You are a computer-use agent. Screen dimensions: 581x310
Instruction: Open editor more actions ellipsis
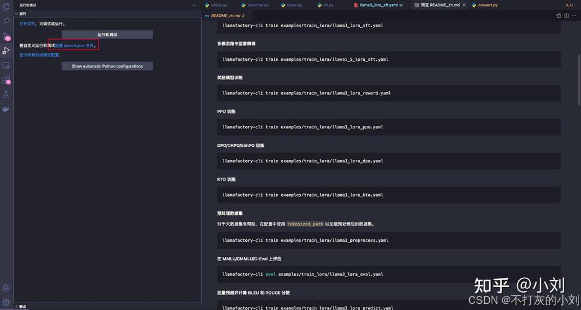pyautogui.click(x=575, y=15)
